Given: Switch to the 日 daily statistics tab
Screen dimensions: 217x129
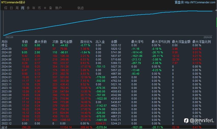Looking at the screenshot, I should tap(11, 8).
